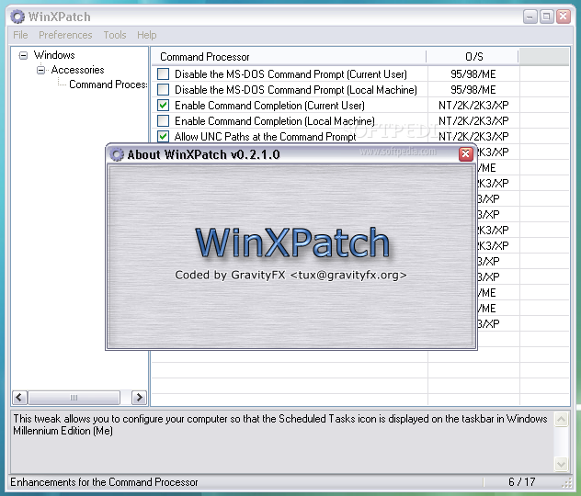The image size is (581, 496).
Task: Check Disable MS-DOS Command Prompt (Current User)
Action: click(163, 74)
